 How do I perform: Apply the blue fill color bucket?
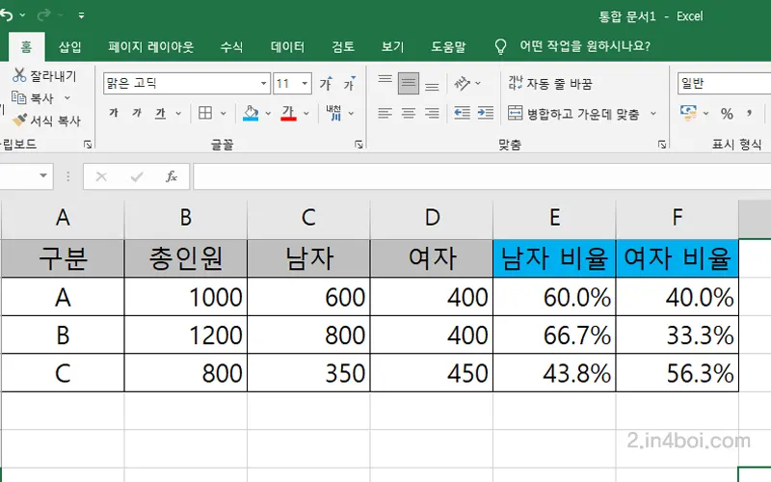point(251,113)
